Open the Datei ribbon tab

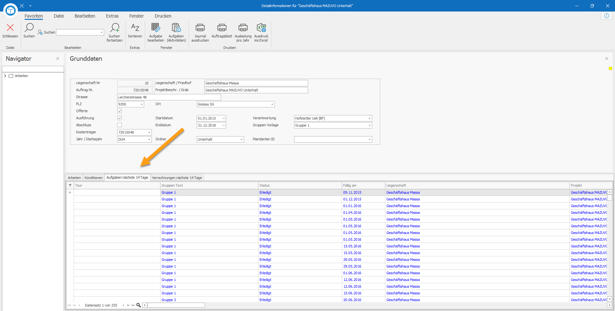point(59,16)
